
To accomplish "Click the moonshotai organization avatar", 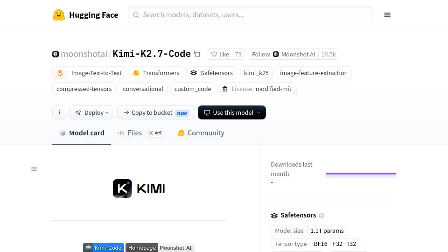I will click(56, 54).
